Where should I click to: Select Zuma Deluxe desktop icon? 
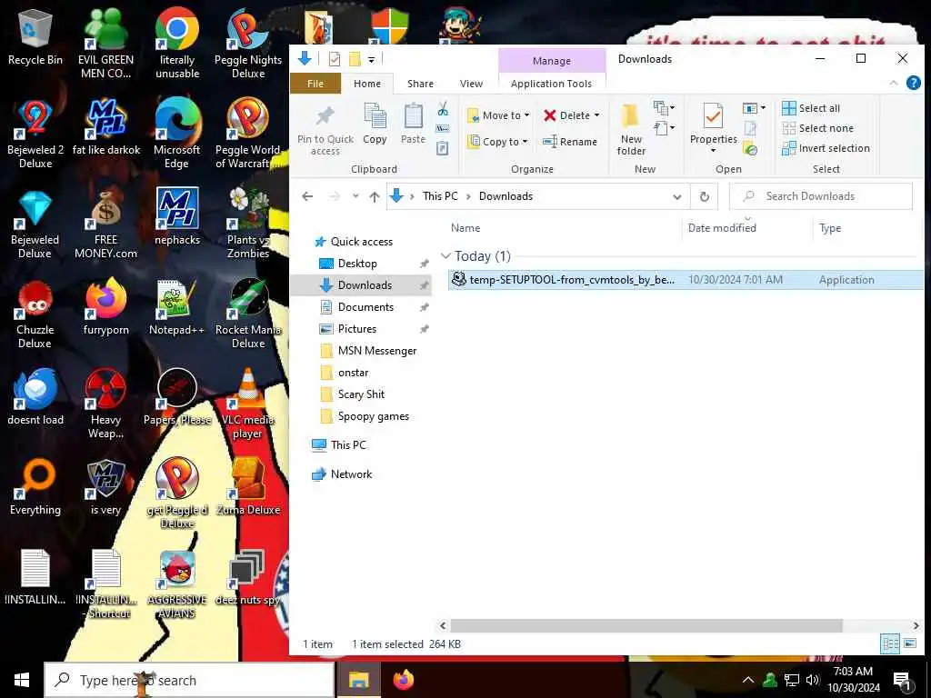click(x=248, y=487)
